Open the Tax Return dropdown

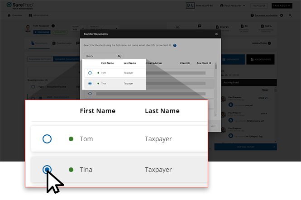[x=104, y=28]
